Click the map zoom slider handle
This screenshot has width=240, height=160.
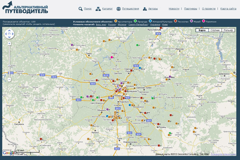click(9, 66)
